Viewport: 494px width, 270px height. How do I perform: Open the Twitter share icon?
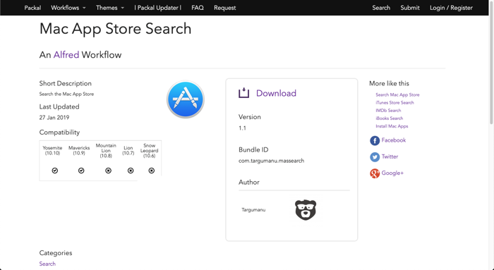click(375, 157)
